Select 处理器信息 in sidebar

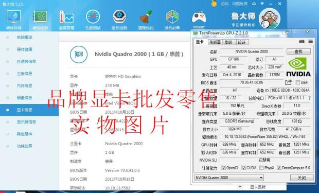(x=26, y=61)
